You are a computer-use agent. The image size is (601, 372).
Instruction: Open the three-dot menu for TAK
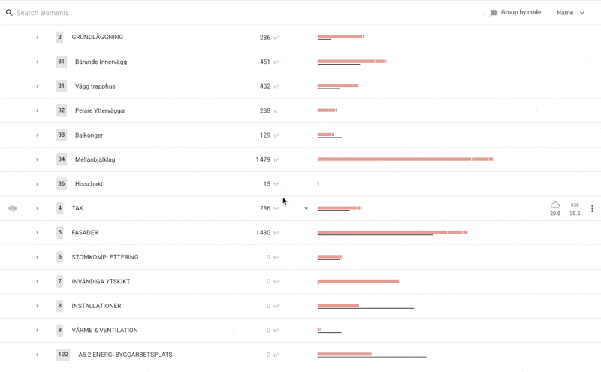592,209
